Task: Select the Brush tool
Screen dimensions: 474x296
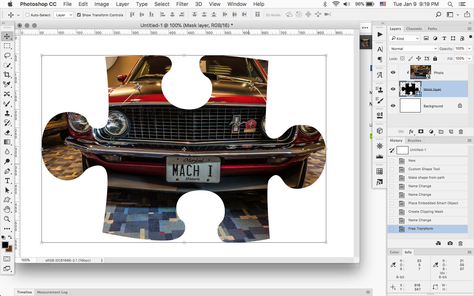Action: (x=7, y=104)
